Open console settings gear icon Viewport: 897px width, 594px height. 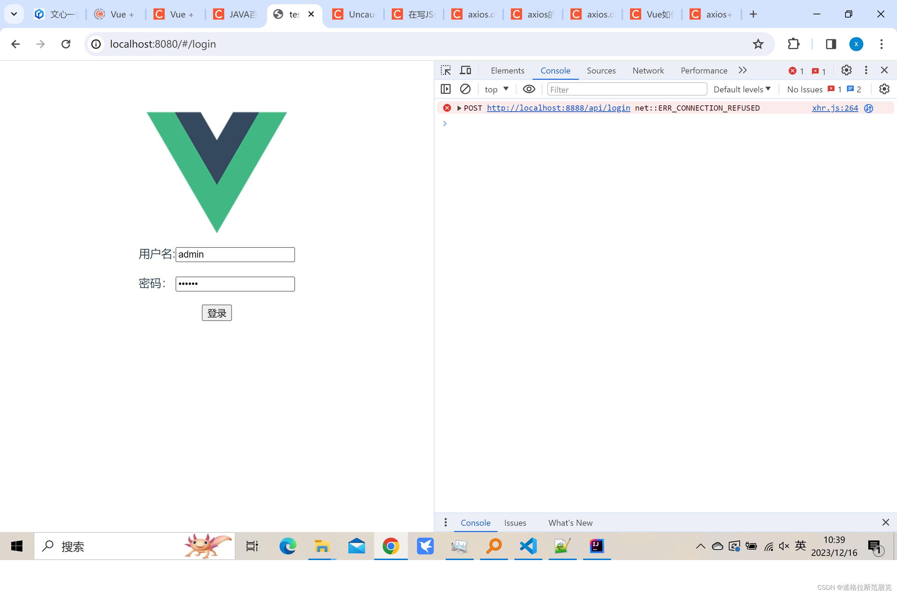[x=884, y=89]
